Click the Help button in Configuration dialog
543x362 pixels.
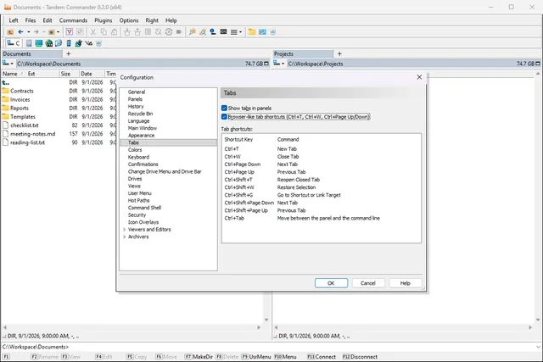coord(406,283)
